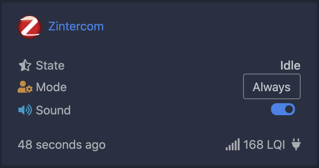Open the Zintercom device link

click(x=76, y=26)
